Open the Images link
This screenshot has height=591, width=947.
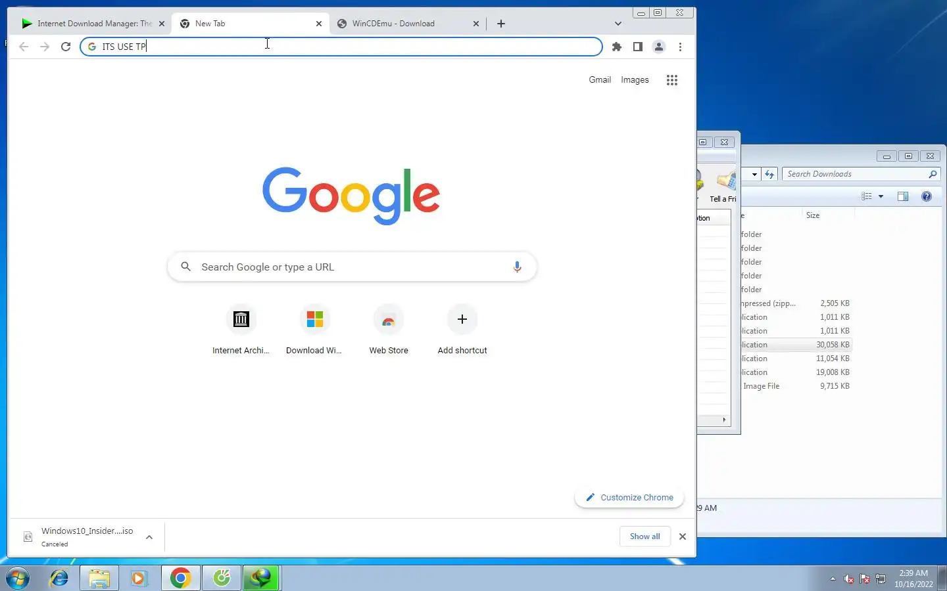coord(635,79)
